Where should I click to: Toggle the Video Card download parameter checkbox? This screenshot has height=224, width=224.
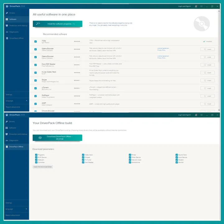tap(83, 155)
